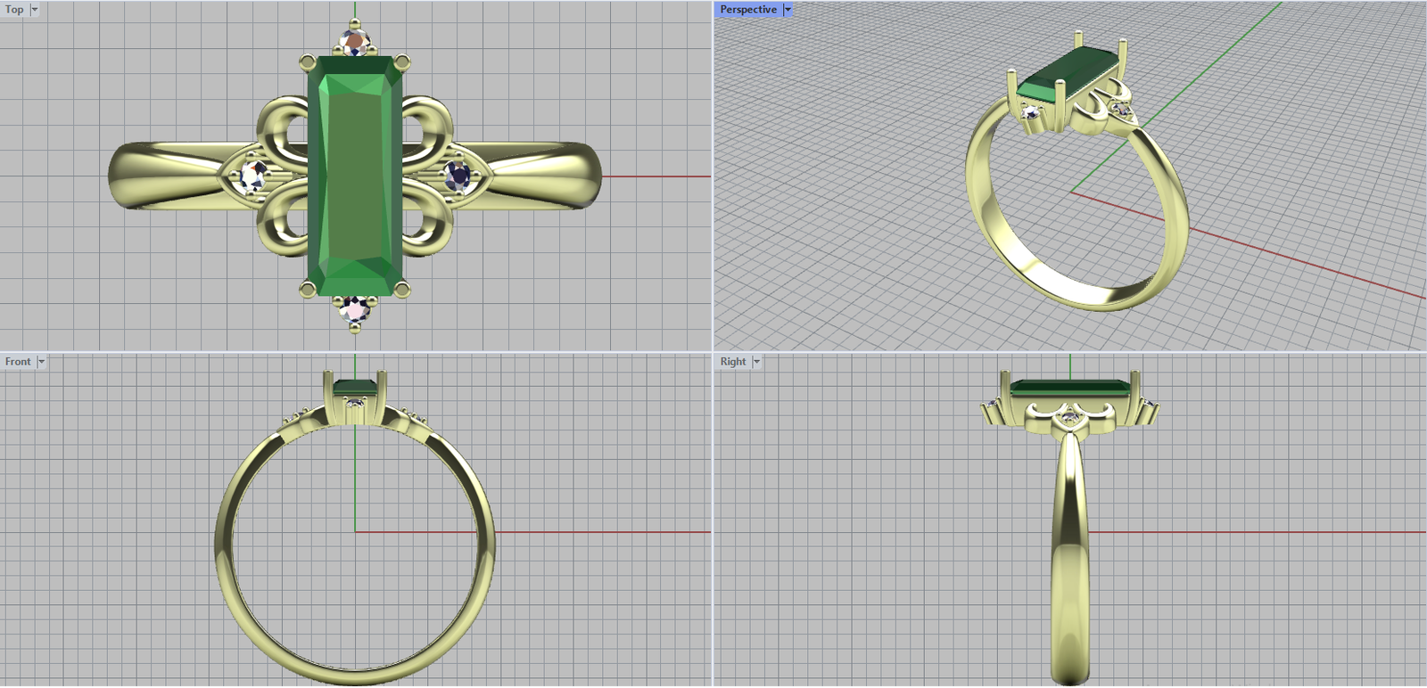The width and height of the screenshot is (1427, 688).
Task: Select the Front viewport title label
Action: click(18, 362)
